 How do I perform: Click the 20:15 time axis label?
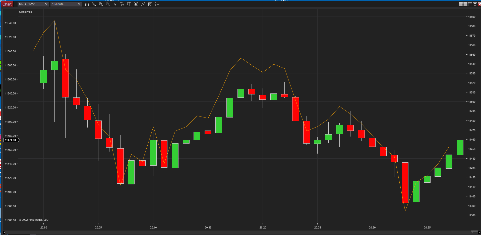208,227
